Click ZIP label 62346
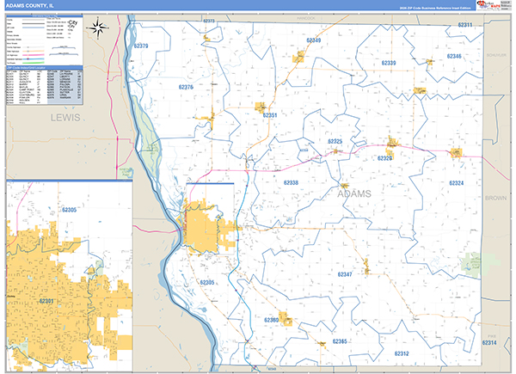The image size is (516, 374). click(x=454, y=56)
